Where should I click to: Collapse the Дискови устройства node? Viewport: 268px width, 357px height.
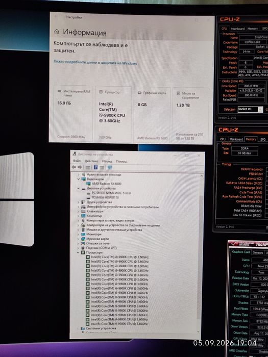coord(79,188)
